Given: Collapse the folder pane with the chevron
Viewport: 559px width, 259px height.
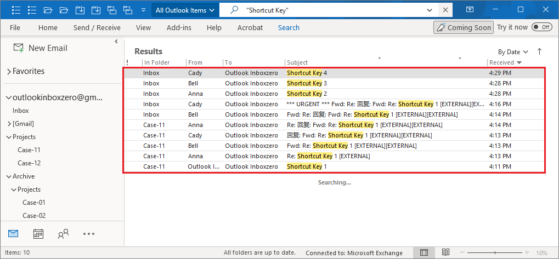Looking at the screenshot, I should pyautogui.click(x=116, y=42).
